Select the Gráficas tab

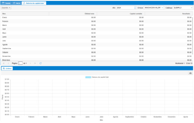point(7,68)
